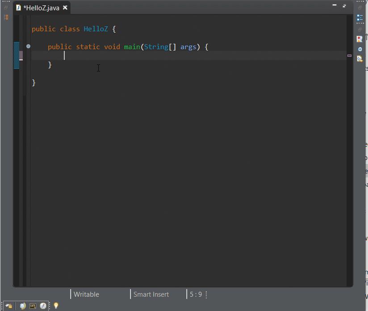Image resolution: width=368 pixels, height=311 pixels.
Task: Expand the minimized view stack on left edge
Action: (x=6, y=17)
